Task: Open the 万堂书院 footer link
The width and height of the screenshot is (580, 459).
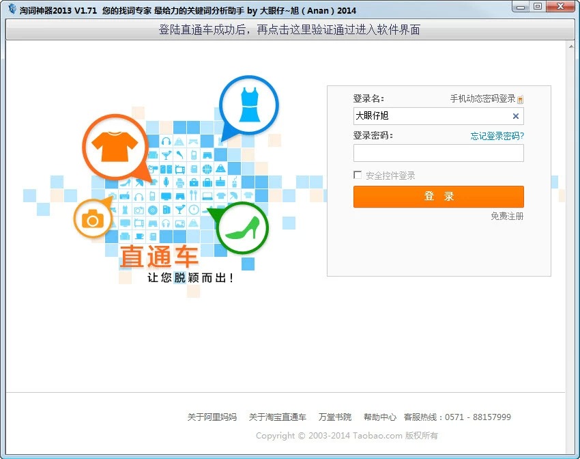Action: point(335,417)
